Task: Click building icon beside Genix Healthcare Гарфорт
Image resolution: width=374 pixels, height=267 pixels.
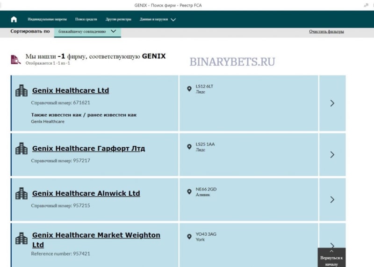Action: [22, 149]
